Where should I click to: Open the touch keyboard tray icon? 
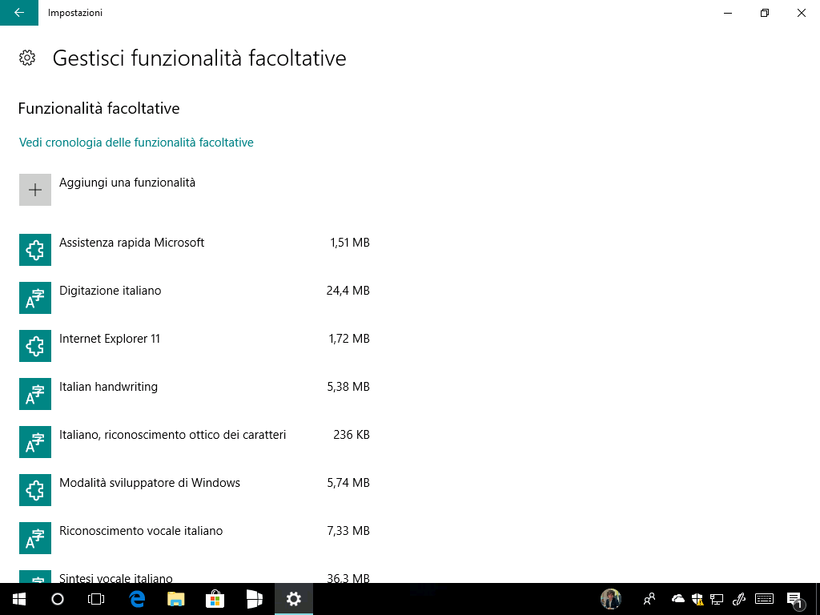coord(765,599)
